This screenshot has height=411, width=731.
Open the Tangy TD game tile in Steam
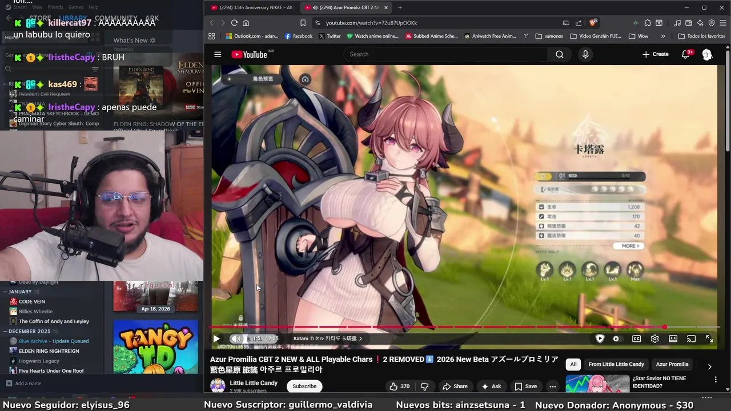(x=155, y=348)
